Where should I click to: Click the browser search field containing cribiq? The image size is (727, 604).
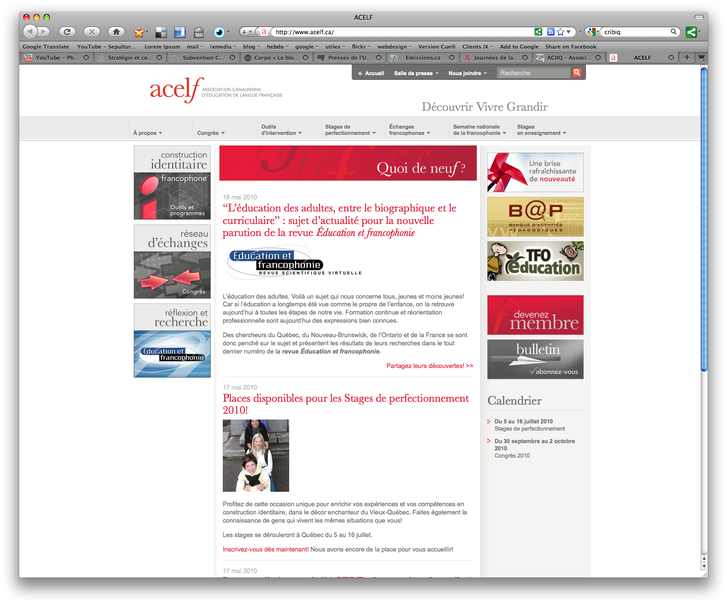(x=636, y=32)
